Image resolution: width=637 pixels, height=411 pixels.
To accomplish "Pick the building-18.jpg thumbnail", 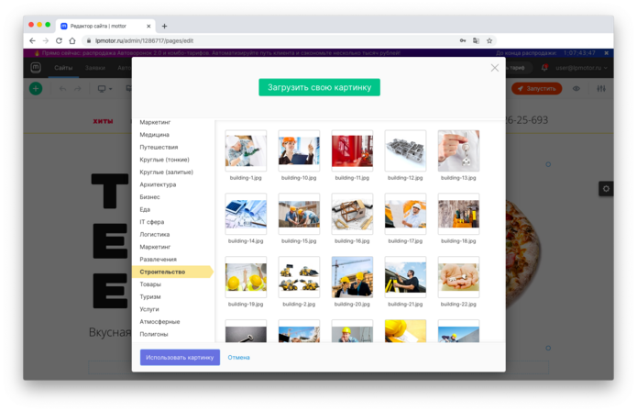I will point(458,214).
